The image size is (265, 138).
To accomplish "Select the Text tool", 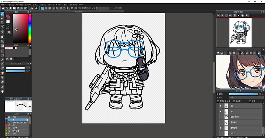I will pyautogui.click(x=2, y=73).
